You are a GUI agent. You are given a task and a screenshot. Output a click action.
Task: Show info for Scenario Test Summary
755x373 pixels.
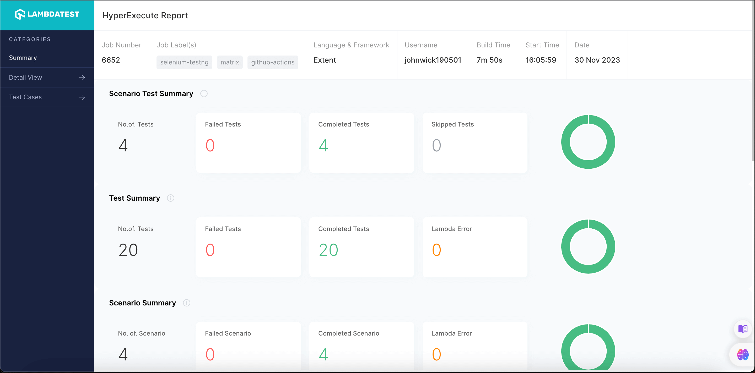click(x=204, y=94)
